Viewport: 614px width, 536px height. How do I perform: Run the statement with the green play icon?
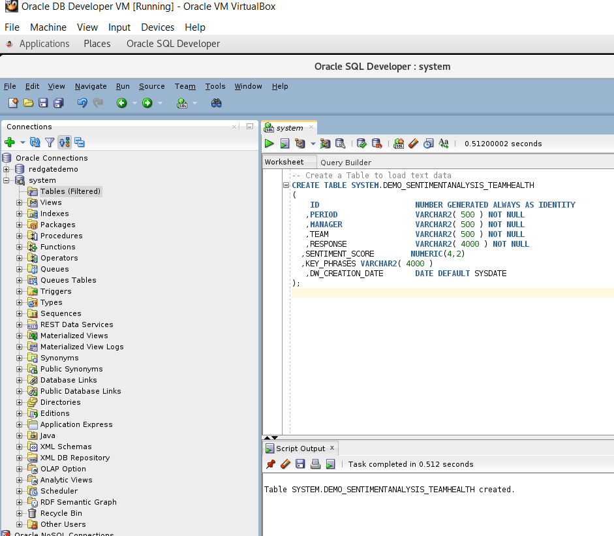click(x=269, y=144)
